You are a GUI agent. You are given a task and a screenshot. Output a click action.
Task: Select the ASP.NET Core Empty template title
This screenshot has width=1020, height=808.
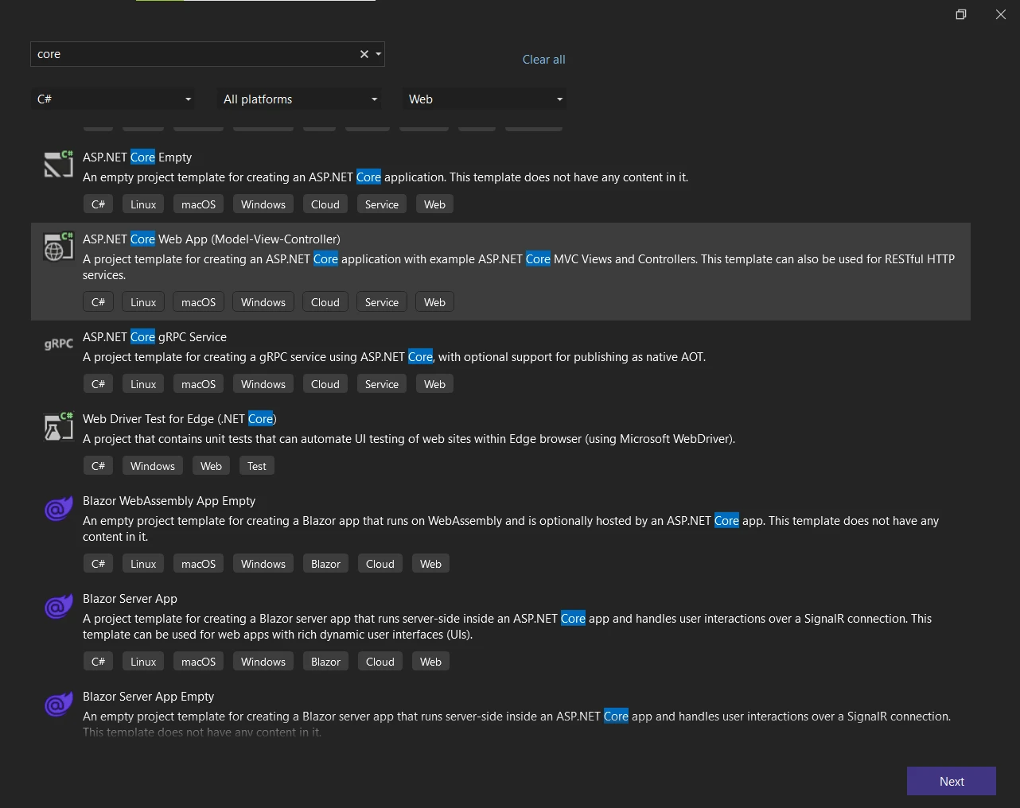coord(137,157)
